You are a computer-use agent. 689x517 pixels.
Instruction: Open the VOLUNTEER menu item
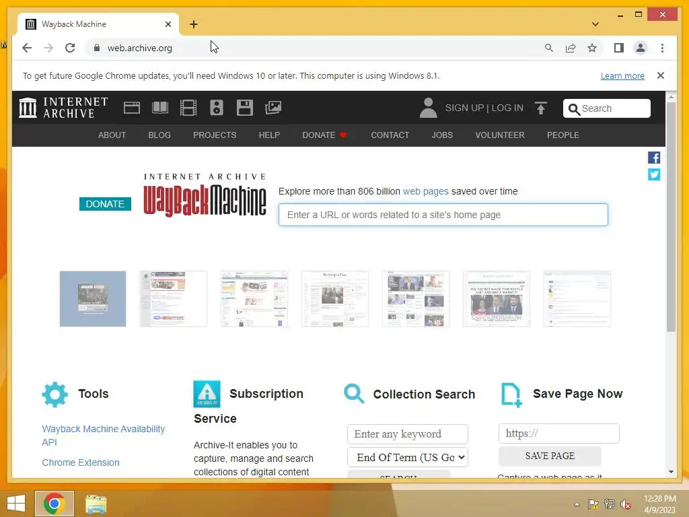coord(500,135)
